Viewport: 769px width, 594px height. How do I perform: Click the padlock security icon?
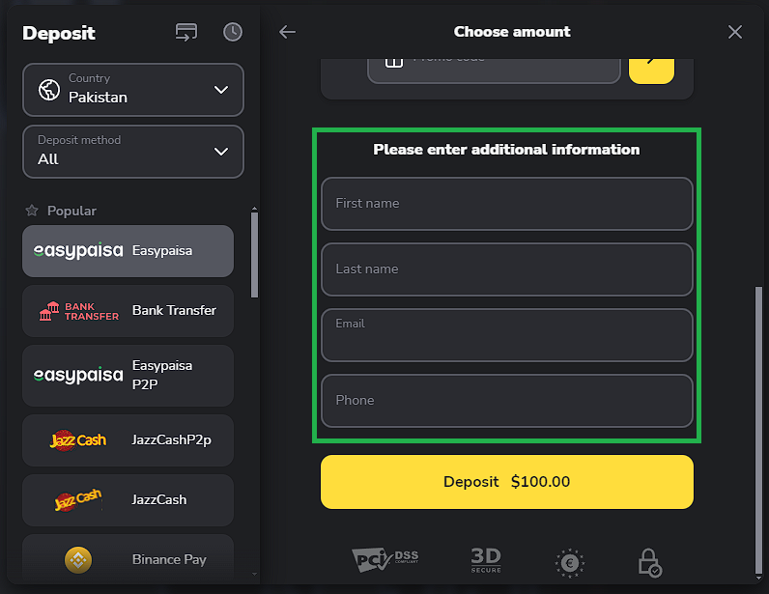coord(649,562)
